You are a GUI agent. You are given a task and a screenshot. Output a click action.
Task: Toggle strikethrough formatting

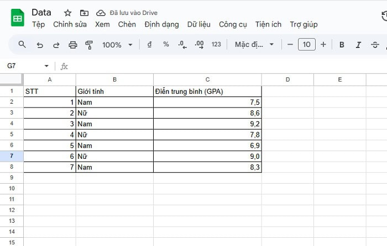tap(375, 45)
